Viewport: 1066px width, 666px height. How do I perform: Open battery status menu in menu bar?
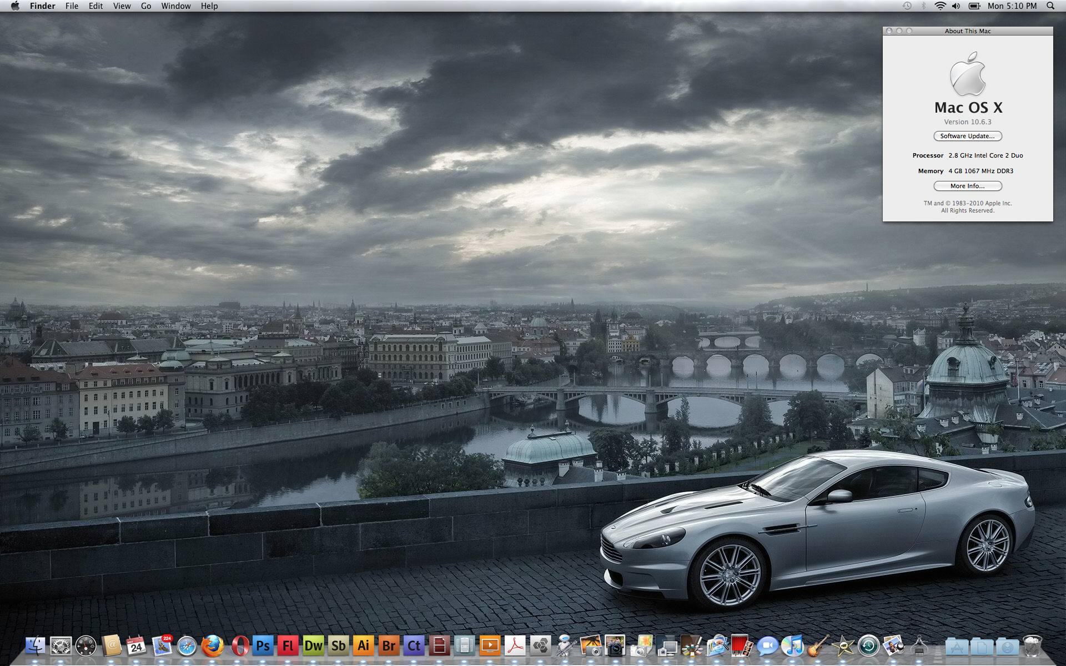point(974,6)
